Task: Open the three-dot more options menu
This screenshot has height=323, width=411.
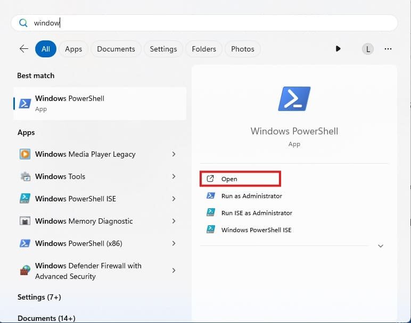Action: pyautogui.click(x=388, y=49)
